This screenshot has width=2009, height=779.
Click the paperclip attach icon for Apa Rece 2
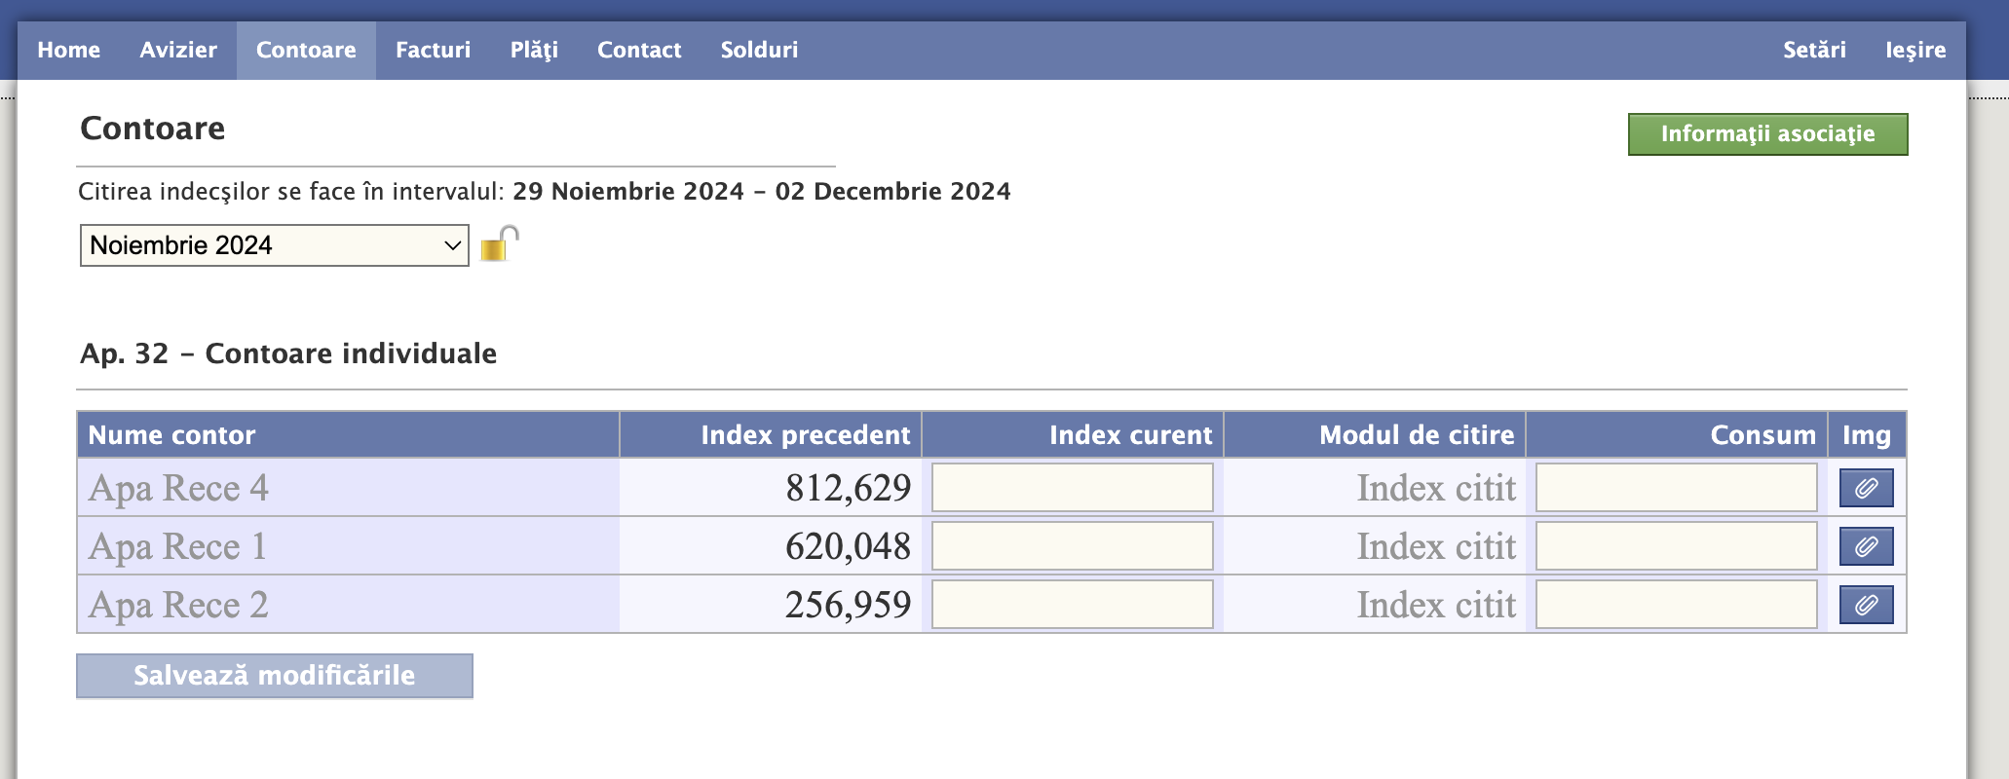pyautogui.click(x=1866, y=605)
